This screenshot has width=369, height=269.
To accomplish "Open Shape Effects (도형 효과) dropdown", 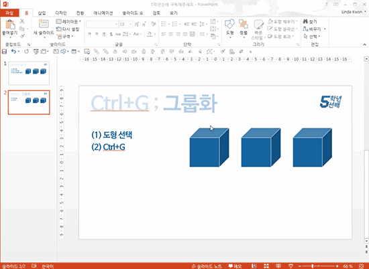I will (x=281, y=36).
